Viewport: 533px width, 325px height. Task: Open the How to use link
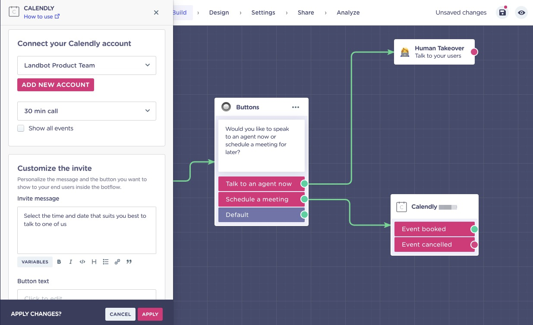pos(42,17)
